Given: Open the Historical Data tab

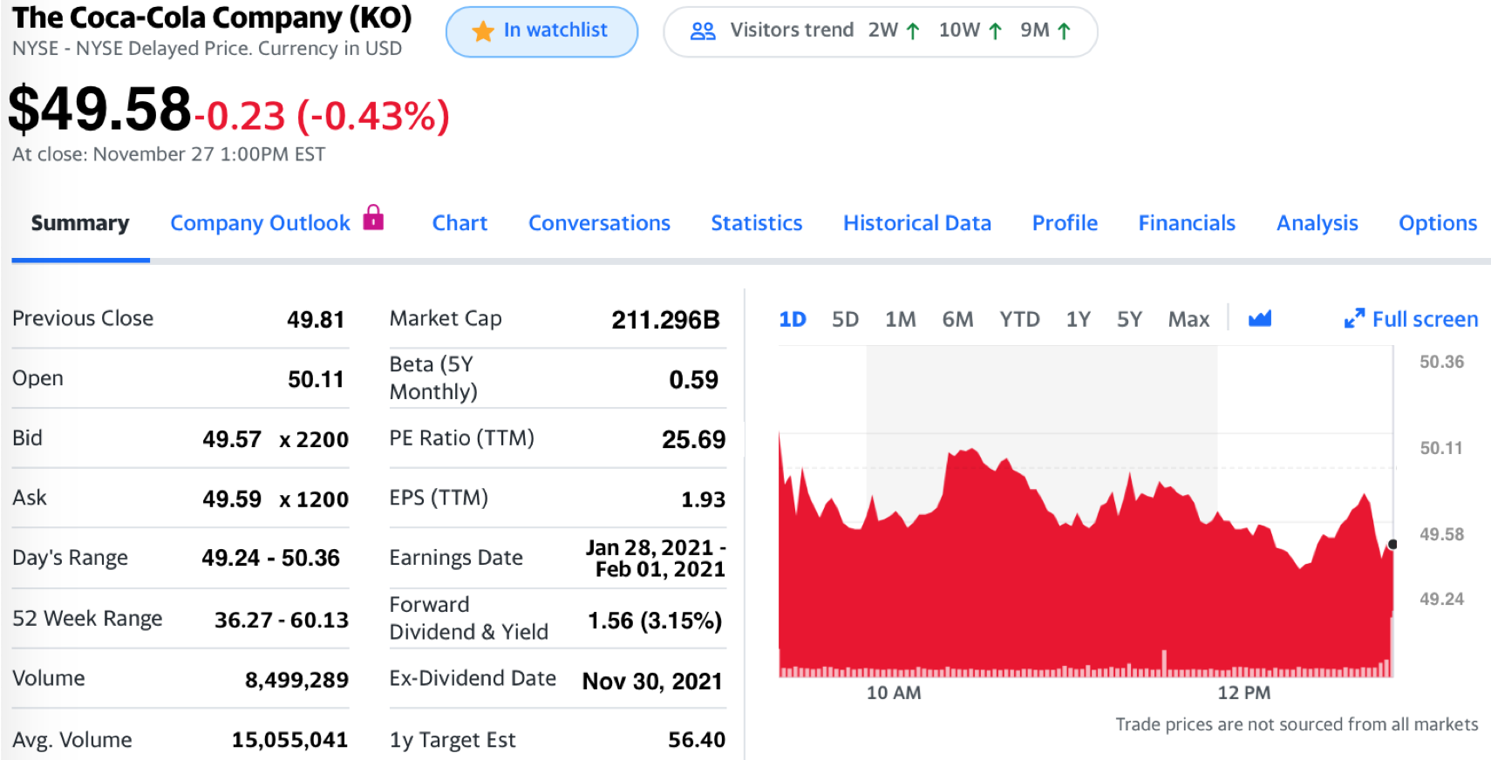Looking at the screenshot, I should pyautogui.click(x=917, y=224).
